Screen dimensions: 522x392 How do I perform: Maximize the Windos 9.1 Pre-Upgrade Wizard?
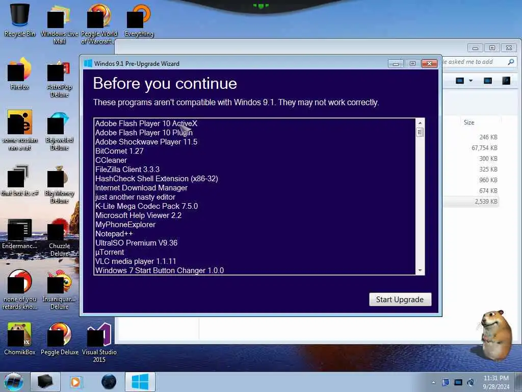(x=412, y=63)
